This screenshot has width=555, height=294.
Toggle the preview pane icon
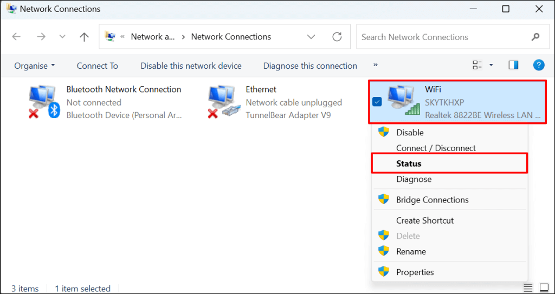click(x=513, y=66)
